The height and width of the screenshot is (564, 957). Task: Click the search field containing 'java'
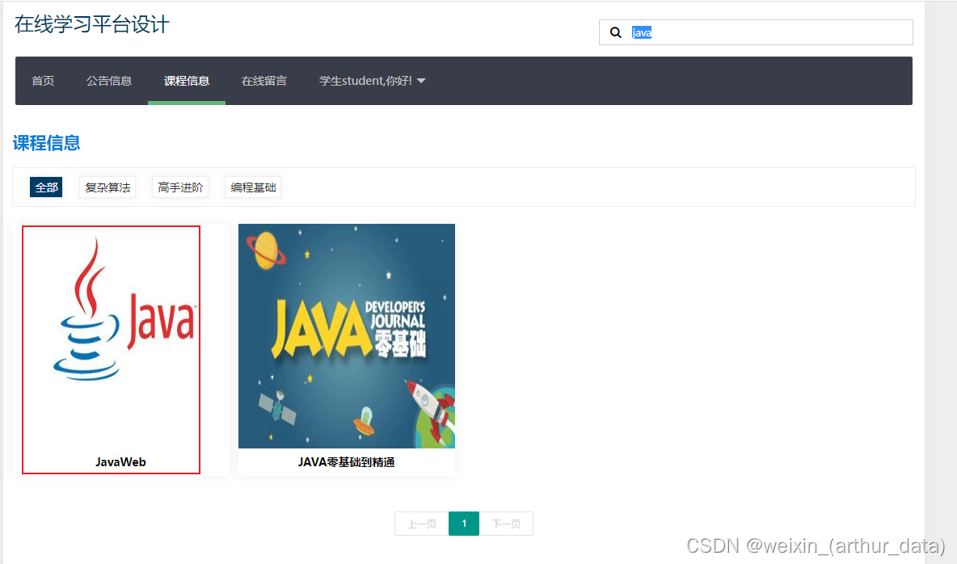(x=756, y=32)
